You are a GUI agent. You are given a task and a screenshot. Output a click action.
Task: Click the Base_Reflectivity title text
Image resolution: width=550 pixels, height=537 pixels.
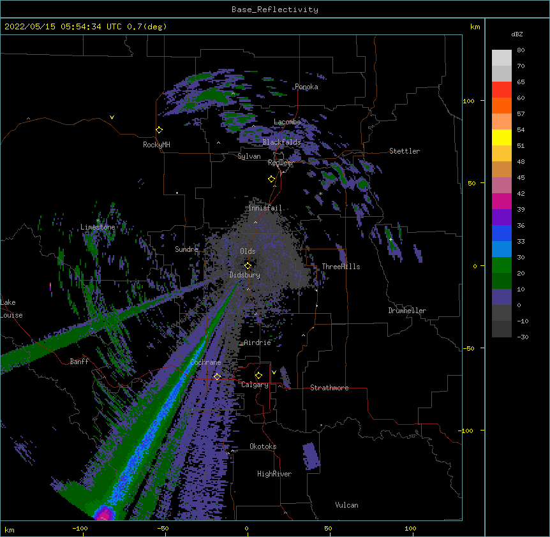[x=274, y=10]
